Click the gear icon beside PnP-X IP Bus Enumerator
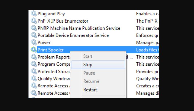Image resolution: width=194 pixels, height=111 pixels. tap(34, 21)
